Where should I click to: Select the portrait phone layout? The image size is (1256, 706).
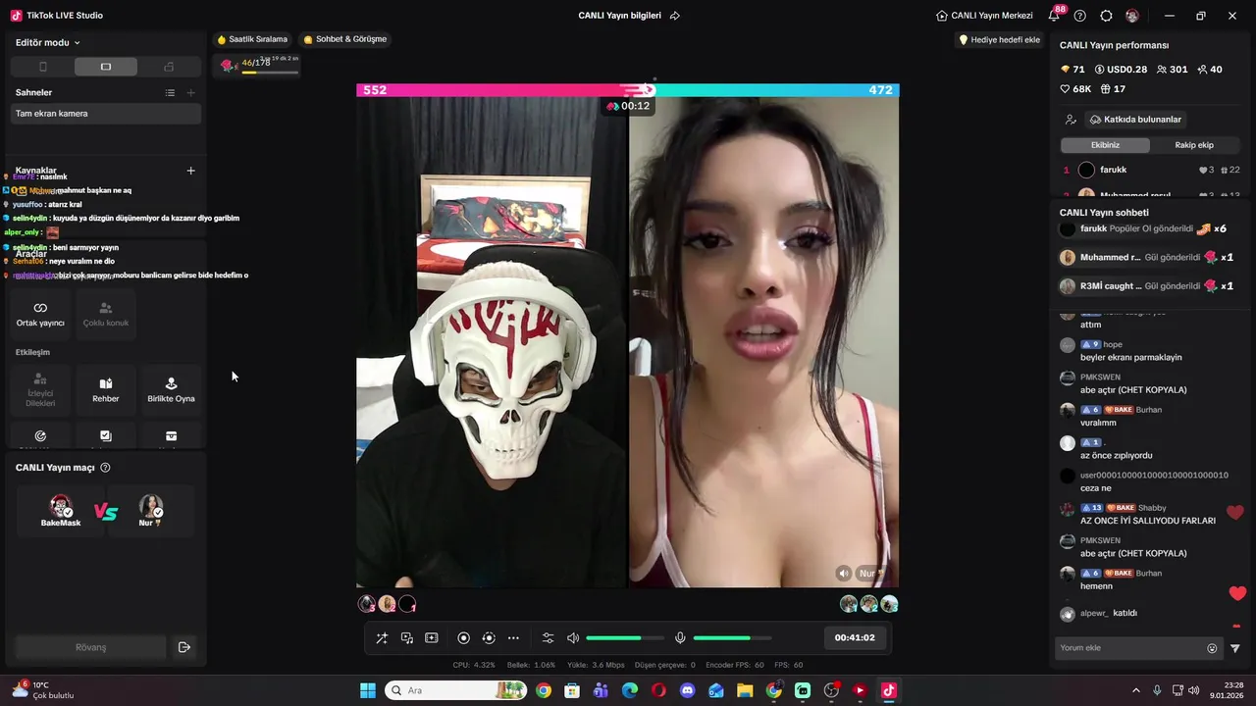click(x=42, y=67)
